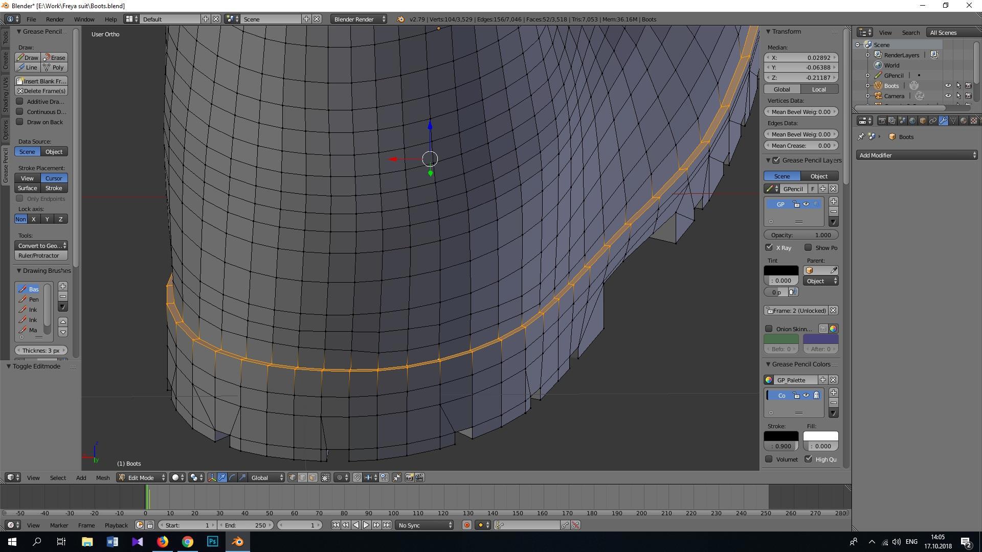Viewport: 982px width, 552px height.
Task: Click the Delete Frame(s) button
Action: tap(41, 91)
